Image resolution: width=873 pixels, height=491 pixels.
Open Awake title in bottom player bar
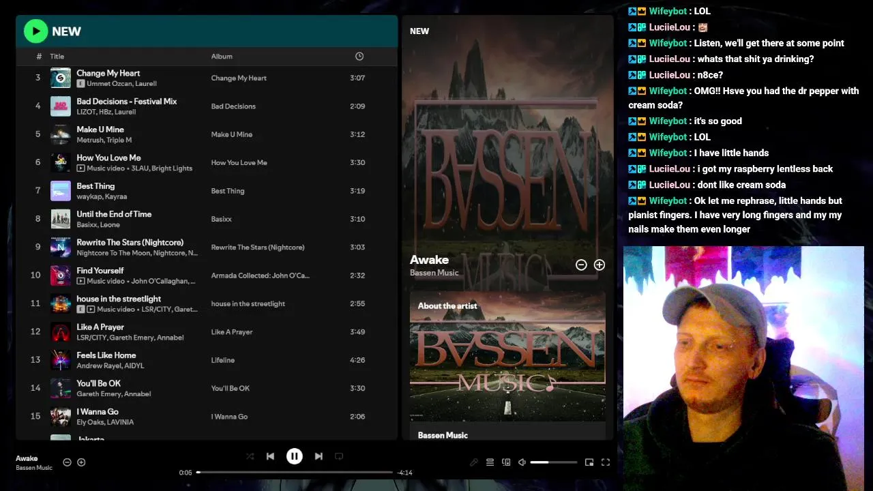(x=27, y=458)
